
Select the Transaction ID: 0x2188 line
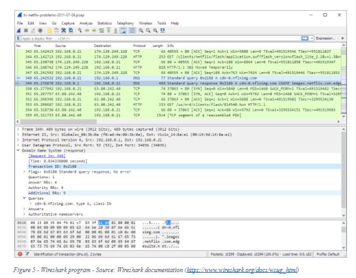click(184, 166)
